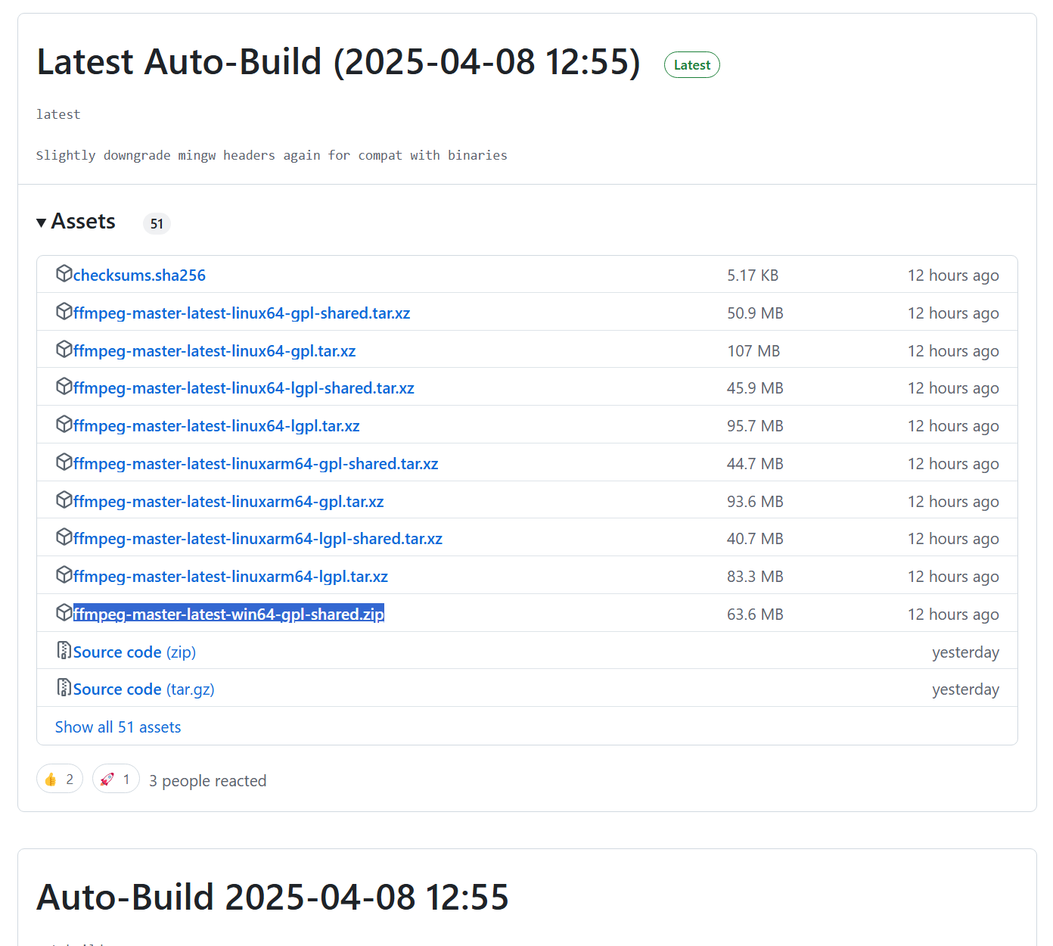
Task: Click the package icon for linuxarm64-gpl-shared.tar.xz
Action: point(64,462)
